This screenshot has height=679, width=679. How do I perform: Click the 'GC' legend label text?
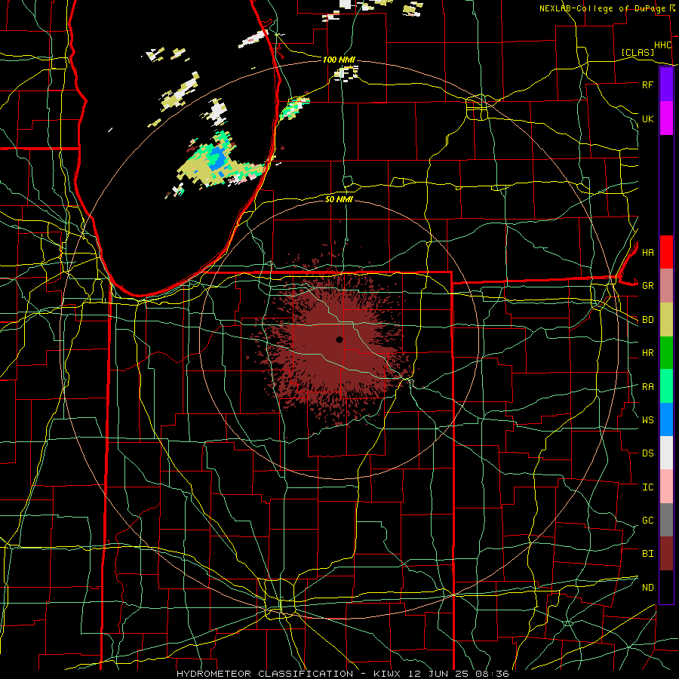click(647, 521)
